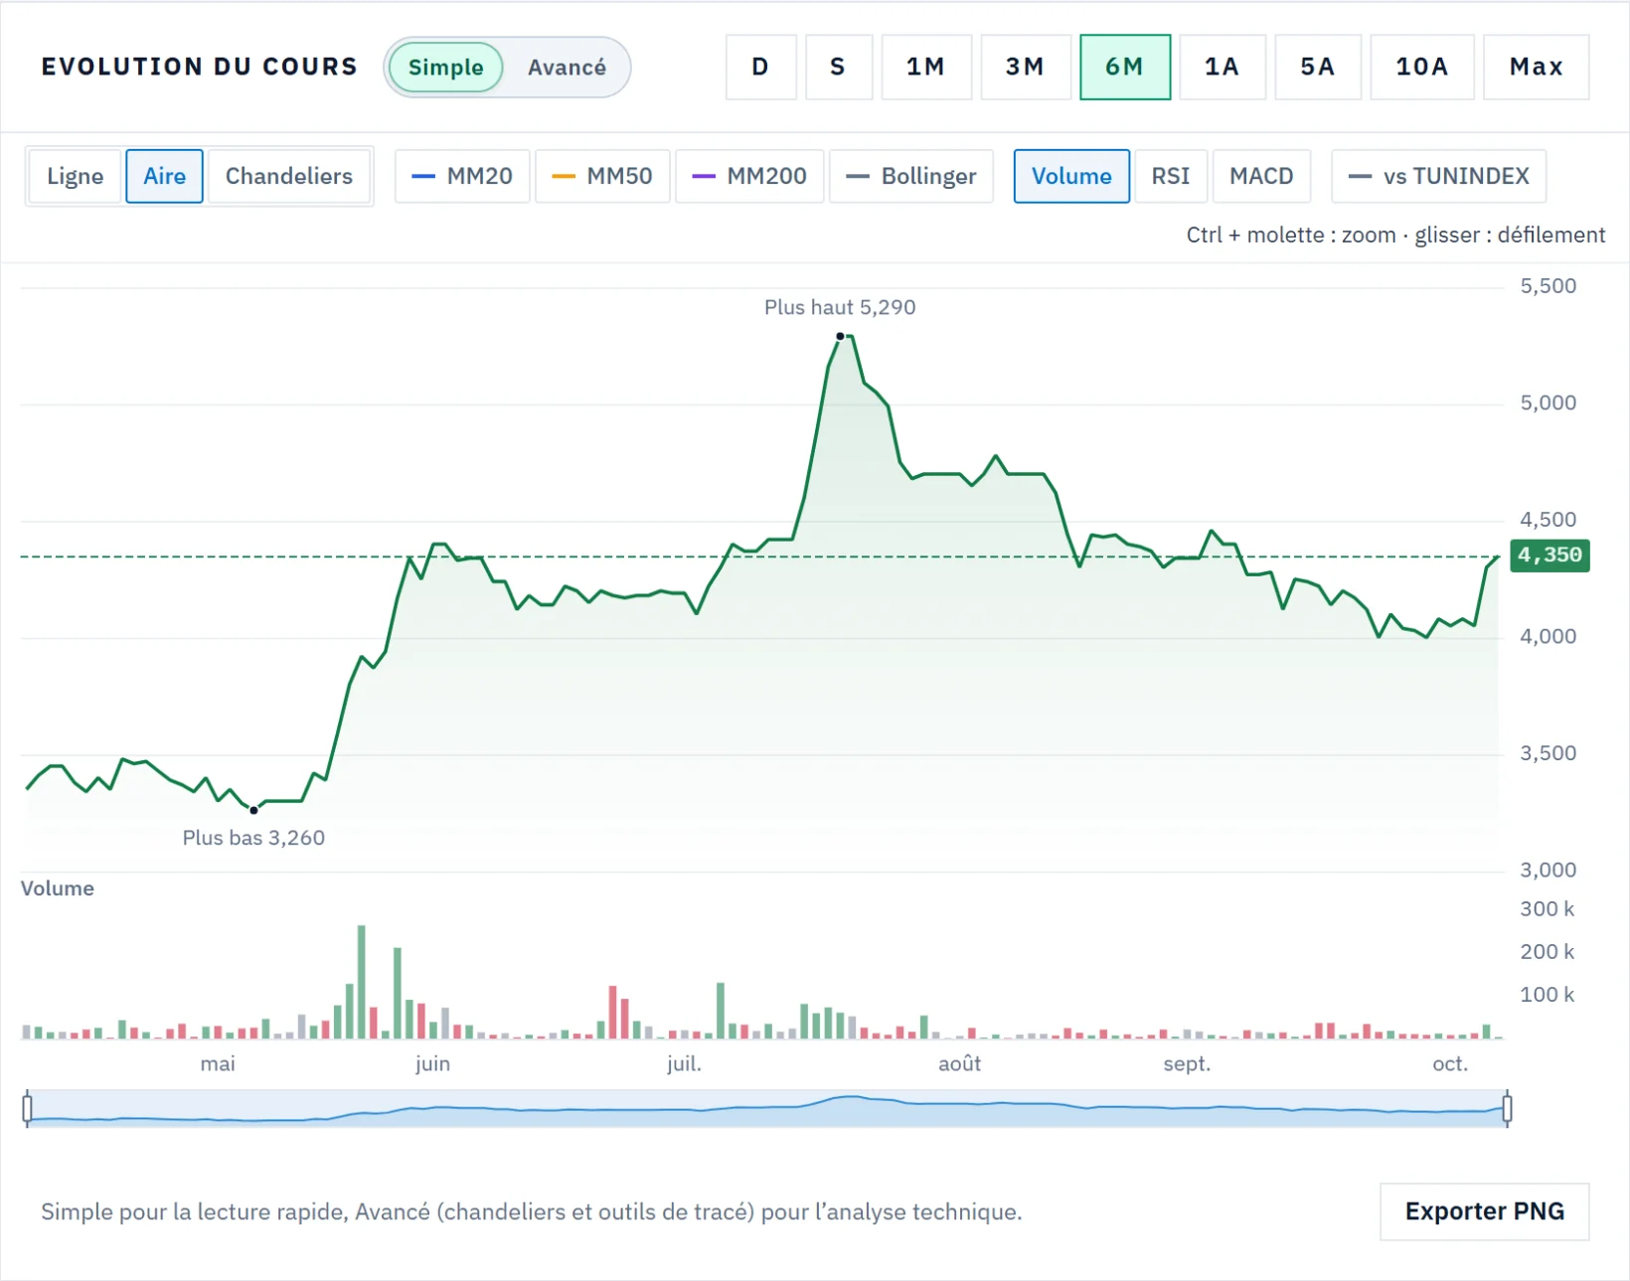
Task: Click the Plus haut 5,290 annotation
Action: click(840, 307)
